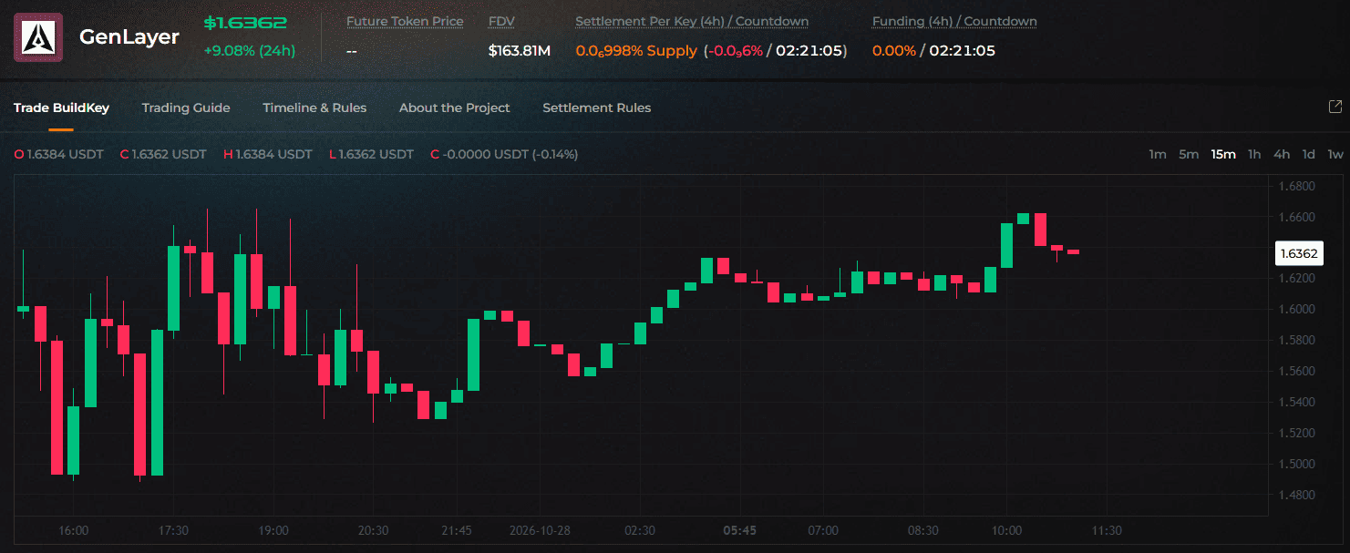Viewport: 1350px width, 553px height.
Task: Click the 1.6800 price axis label
Action: [1297, 186]
